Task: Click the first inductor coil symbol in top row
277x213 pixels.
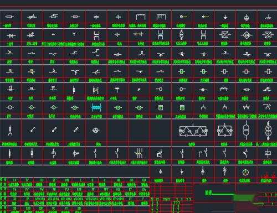Action: [x=141, y=17]
